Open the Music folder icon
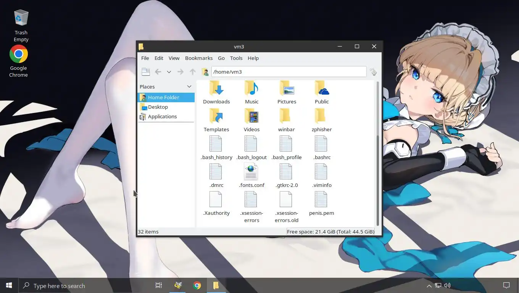This screenshot has width=519, height=293. pyautogui.click(x=251, y=89)
